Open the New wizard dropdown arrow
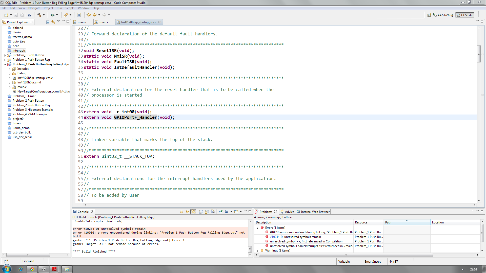 pyautogui.click(x=11, y=15)
